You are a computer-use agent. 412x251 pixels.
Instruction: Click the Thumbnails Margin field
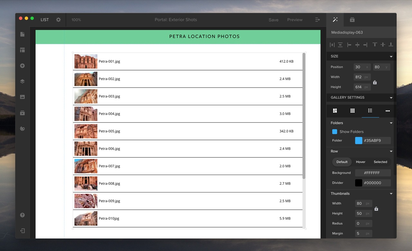point(363,233)
